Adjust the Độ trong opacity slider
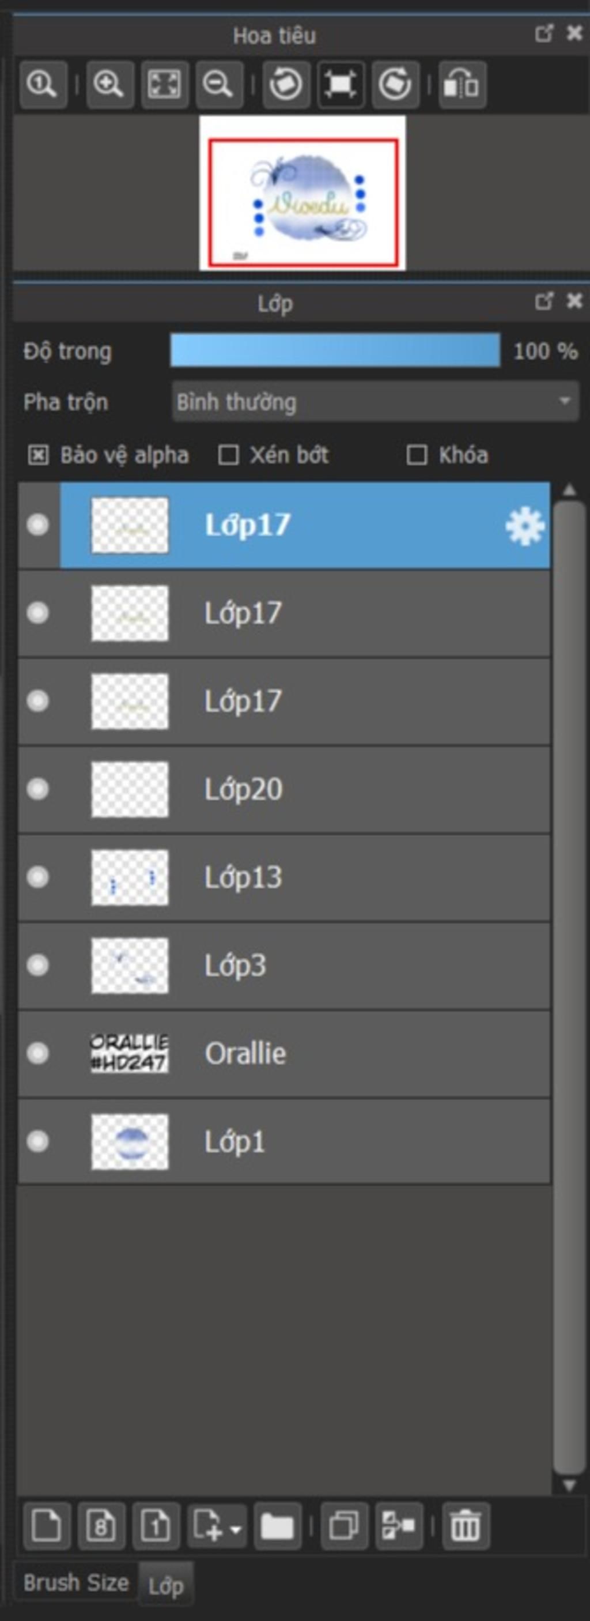 point(335,350)
